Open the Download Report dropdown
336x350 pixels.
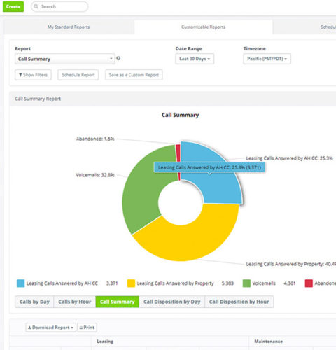(50, 328)
